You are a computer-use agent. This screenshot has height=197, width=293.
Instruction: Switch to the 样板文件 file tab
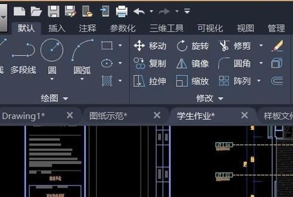pos(278,116)
